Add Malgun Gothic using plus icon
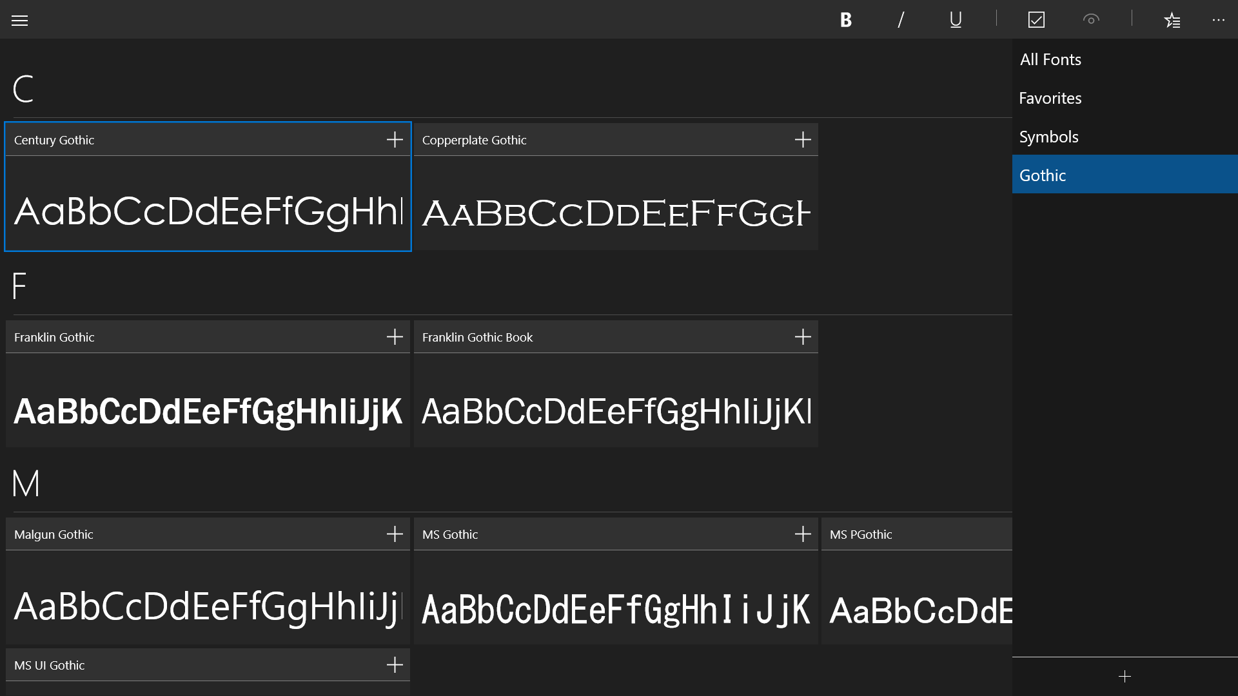The height and width of the screenshot is (696, 1238). (x=395, y=534)
